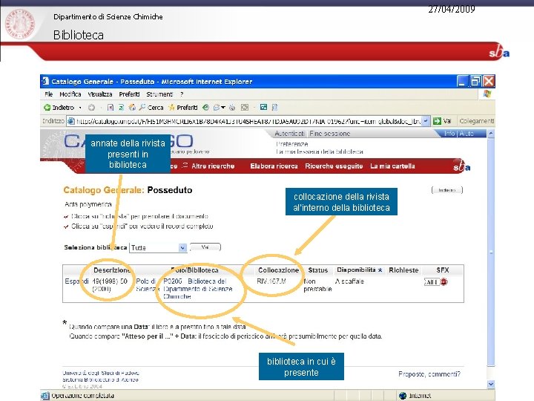Image resolution: width=534 pixels, height=401 pixels.
Task: Click the university seal logo
Action: 21,24
